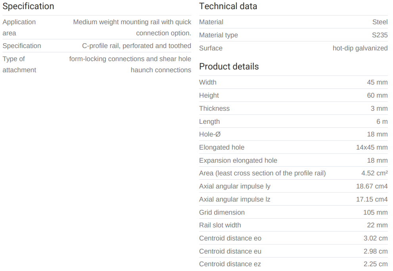The height and width of the screenshot is (271, 393).
Task: Select the 14x45 mm elongated hole value
Action: click(372, 148)
